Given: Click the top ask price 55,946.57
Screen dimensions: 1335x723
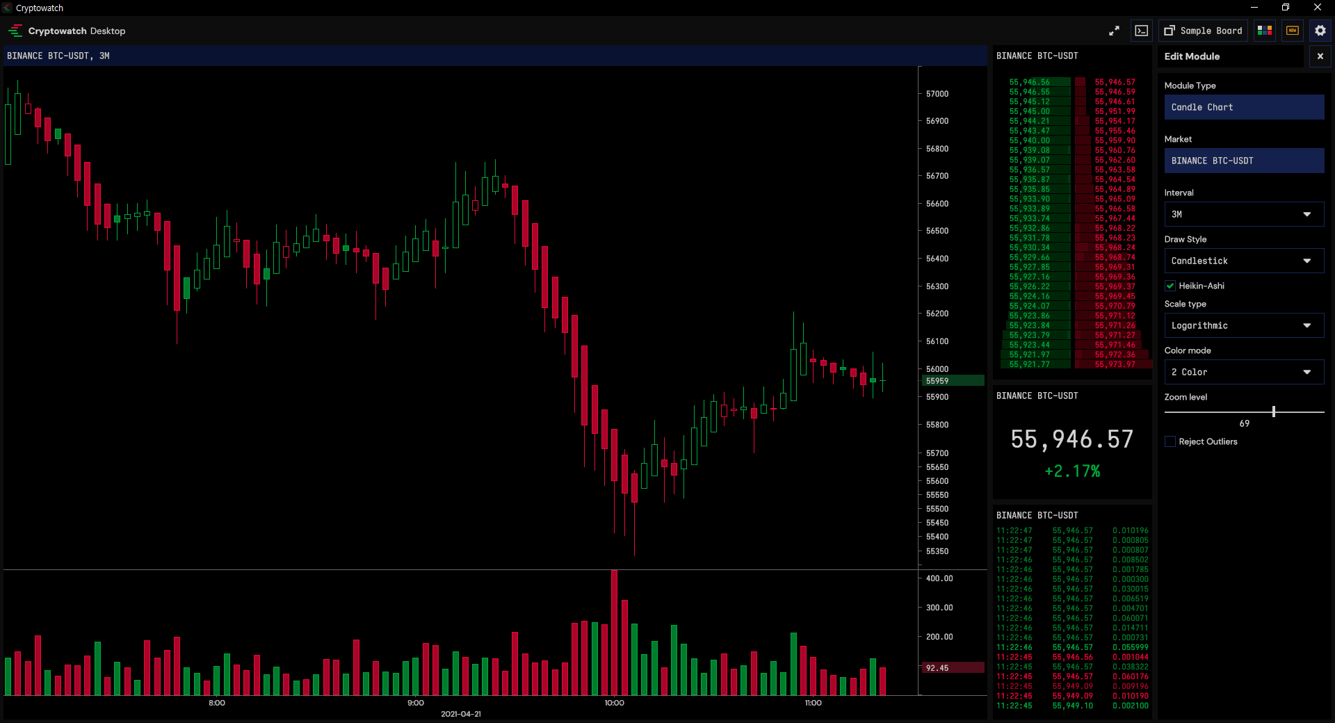Looking at the screenshot, I should [x=1115, y=82].
